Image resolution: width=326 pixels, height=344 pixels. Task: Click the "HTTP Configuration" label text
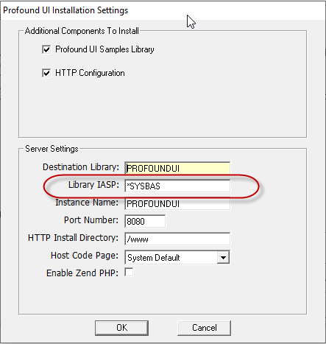(x=90, y=73)
